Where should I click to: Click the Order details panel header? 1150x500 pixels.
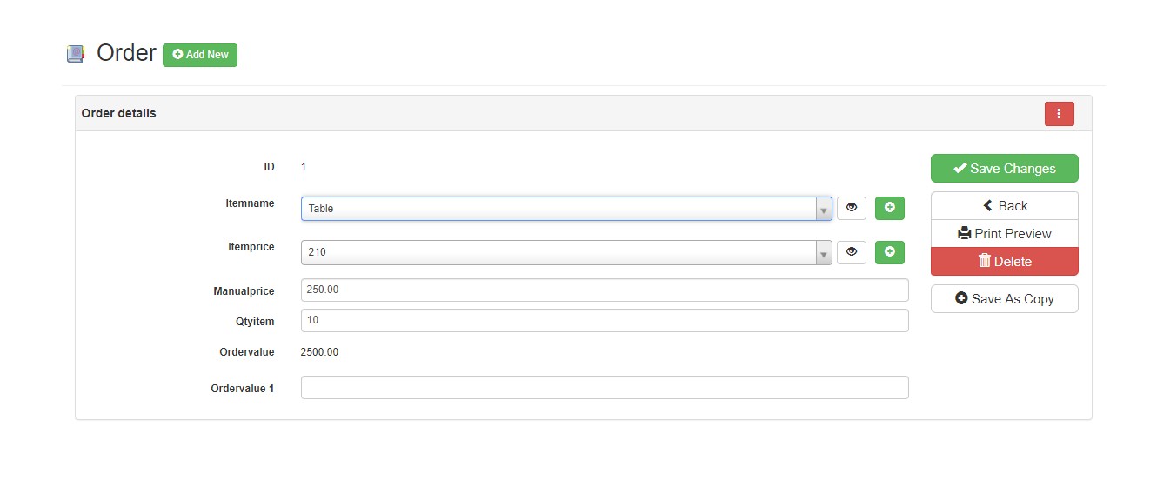click(x=584, y=113)
